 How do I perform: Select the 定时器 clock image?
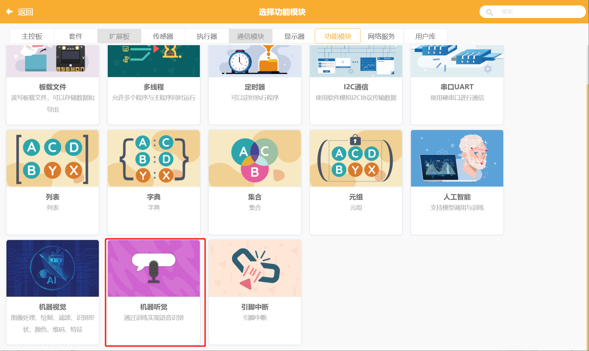tap(255, 61)
